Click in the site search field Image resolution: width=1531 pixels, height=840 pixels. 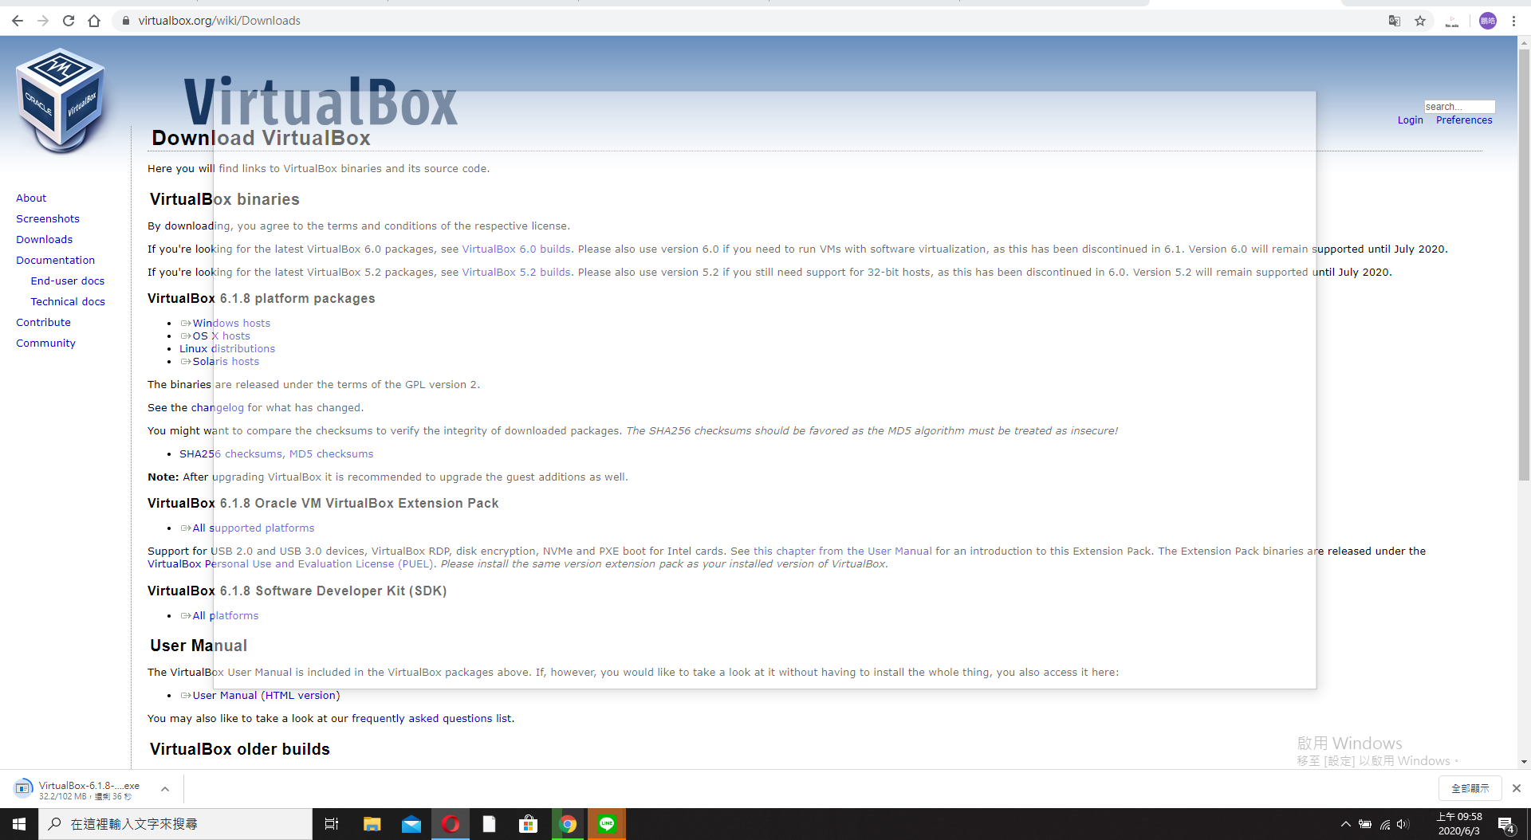tap(1458, 107)
